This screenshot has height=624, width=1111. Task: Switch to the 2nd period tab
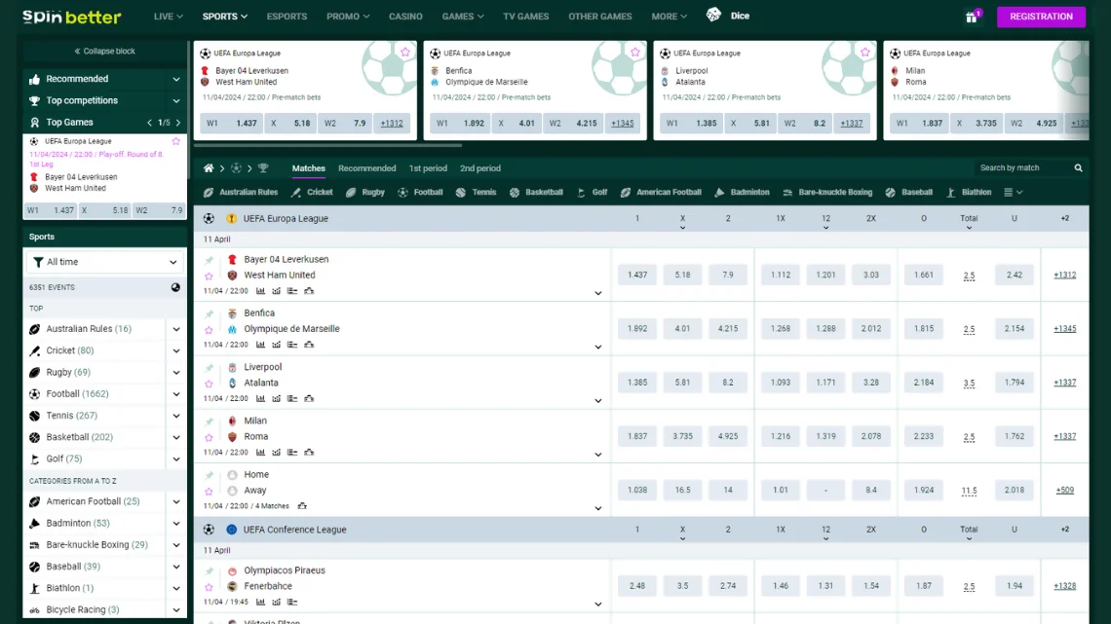pos(480,168)
